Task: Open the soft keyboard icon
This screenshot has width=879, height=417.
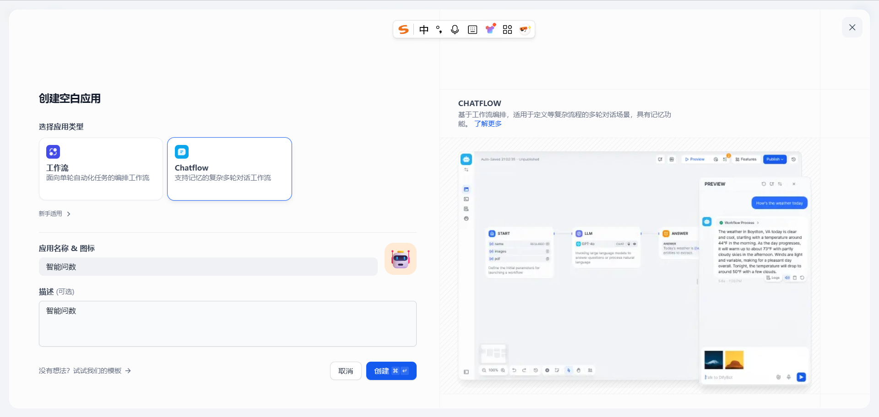Action: (x=472, y=30)
